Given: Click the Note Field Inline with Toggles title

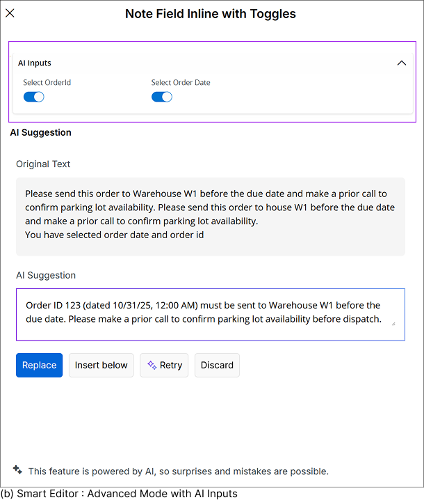Looking at the screenshot, I should (210, 14).
